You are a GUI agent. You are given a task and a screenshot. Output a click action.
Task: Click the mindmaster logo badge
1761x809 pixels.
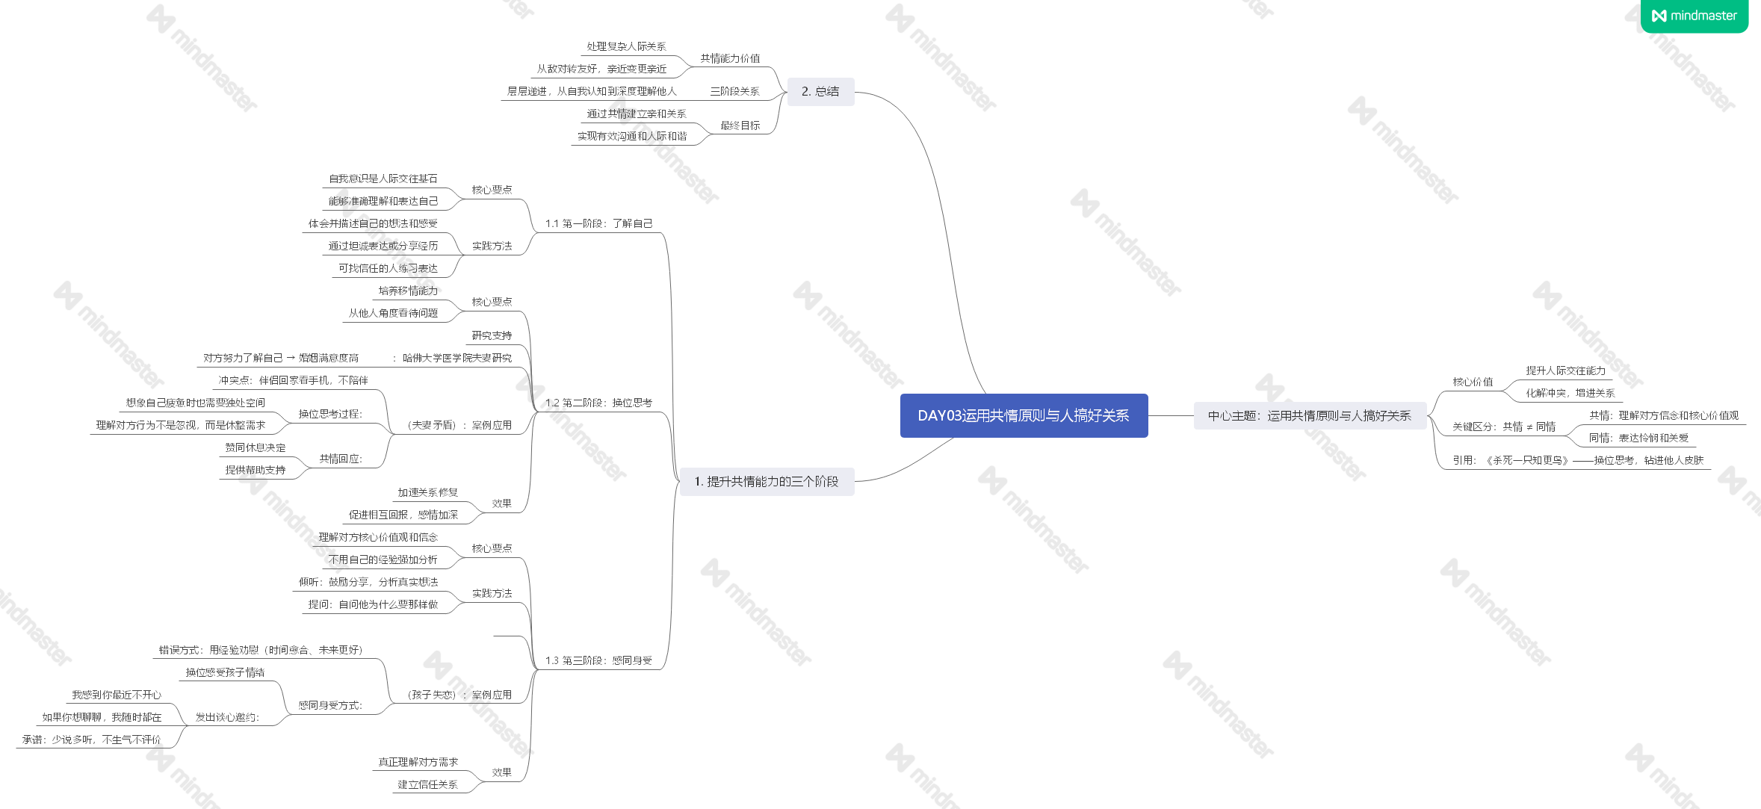click(1694, 16)
